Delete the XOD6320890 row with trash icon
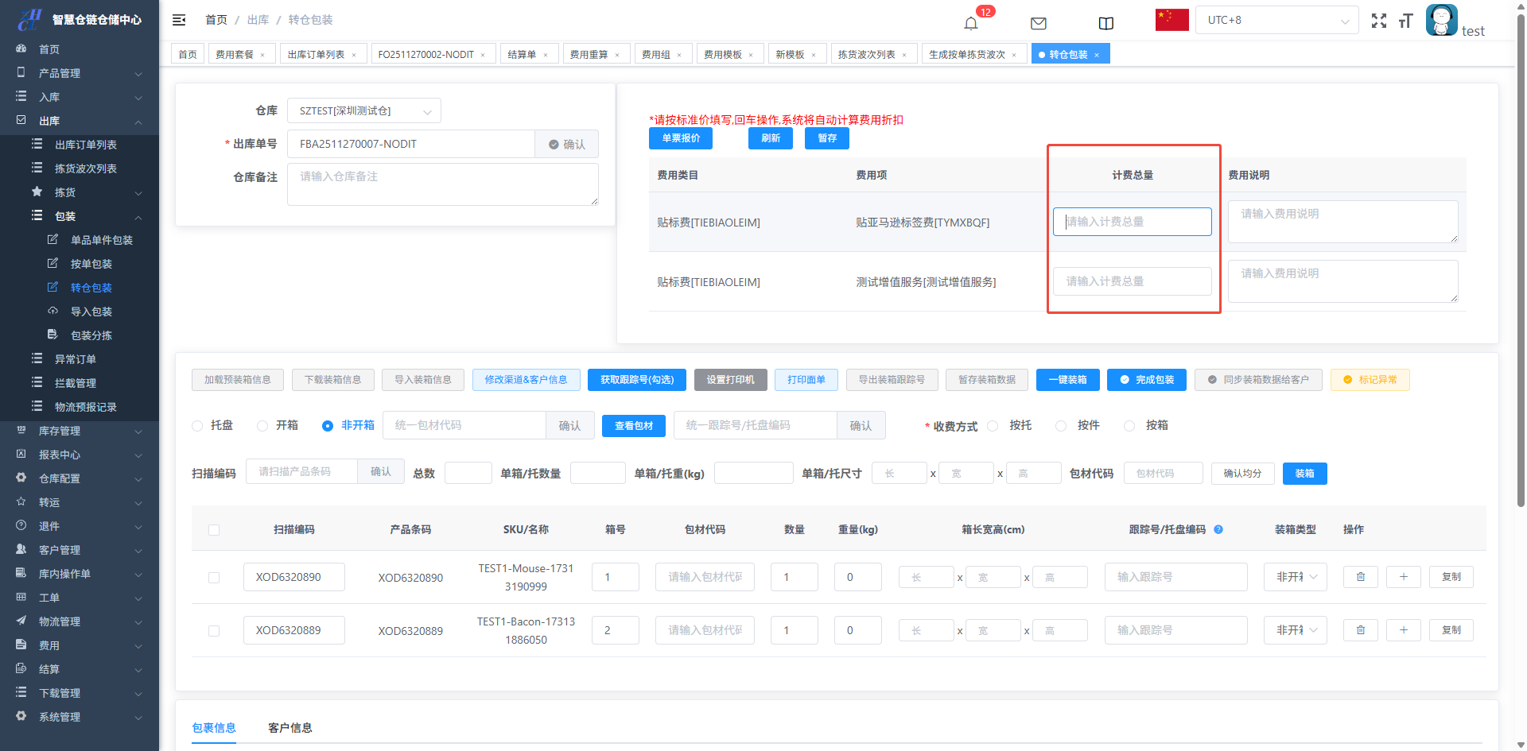This screenshot has width=1527, height=751. click(1360, 577)
